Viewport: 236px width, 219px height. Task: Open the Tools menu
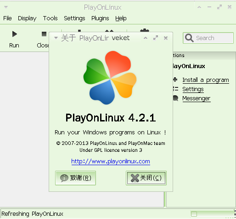(51, 18)
